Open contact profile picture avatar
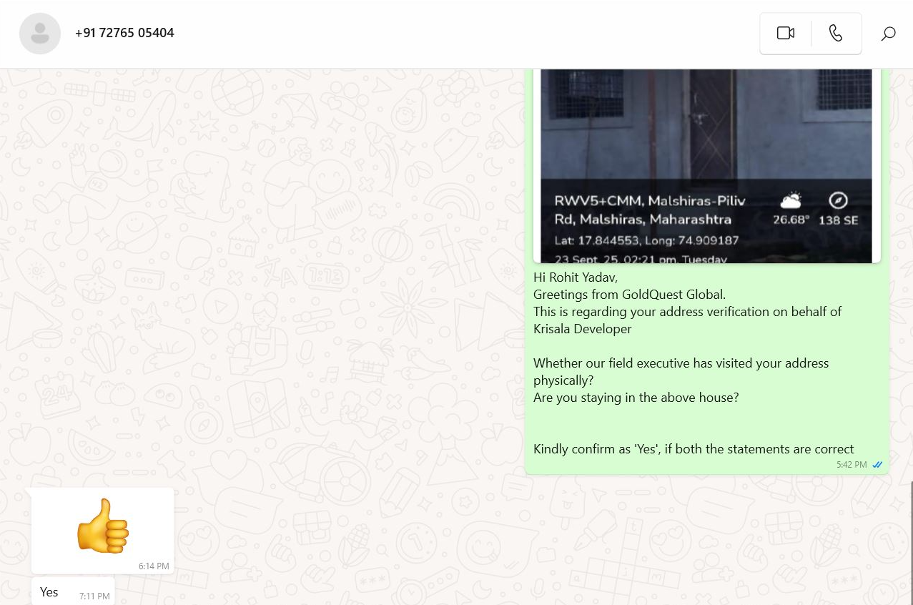913x605 pixels. pyautogui.click(x=40, y=33)
